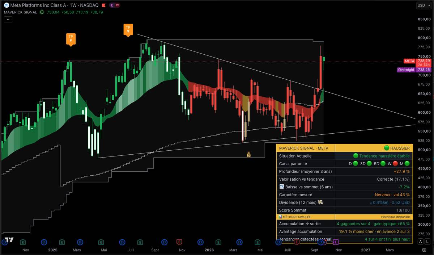This screenshot has width=434, height=255.
Task: Open MAVERICK SIGNAL source code braces icon
Action: [x=42, y=12]
